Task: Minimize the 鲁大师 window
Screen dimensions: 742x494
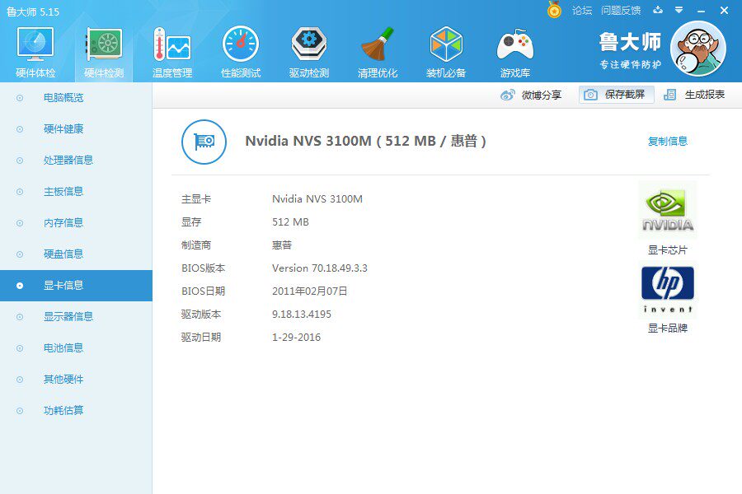Action: (702, 11)
